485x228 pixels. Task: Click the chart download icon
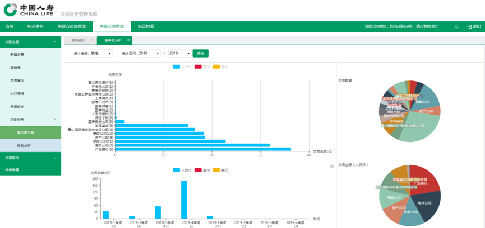(x=332, y=166)
